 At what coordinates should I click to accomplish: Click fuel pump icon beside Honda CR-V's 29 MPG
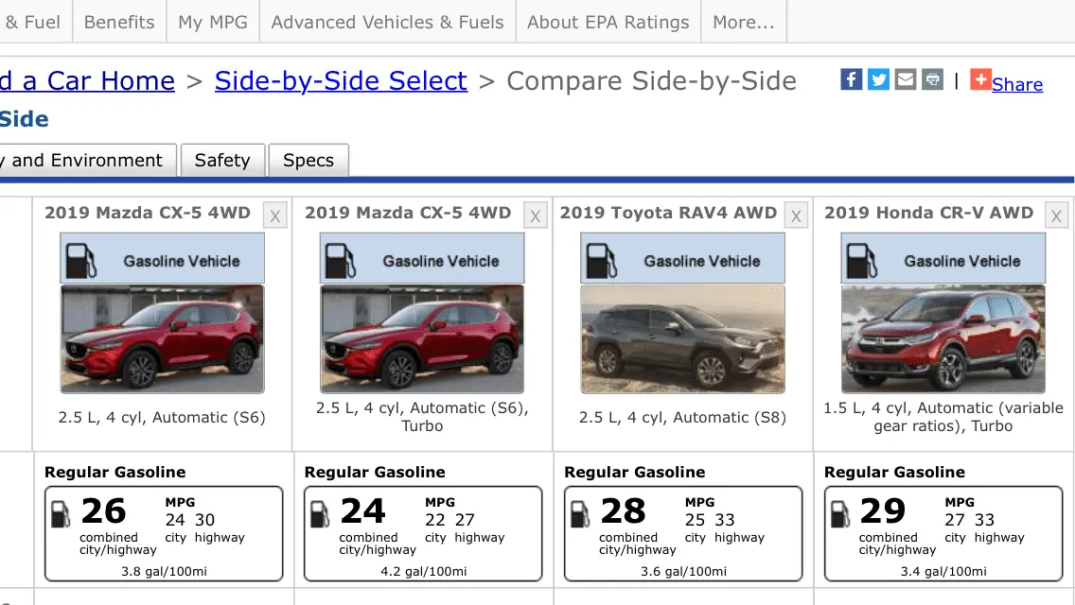(x=840, y=513)
